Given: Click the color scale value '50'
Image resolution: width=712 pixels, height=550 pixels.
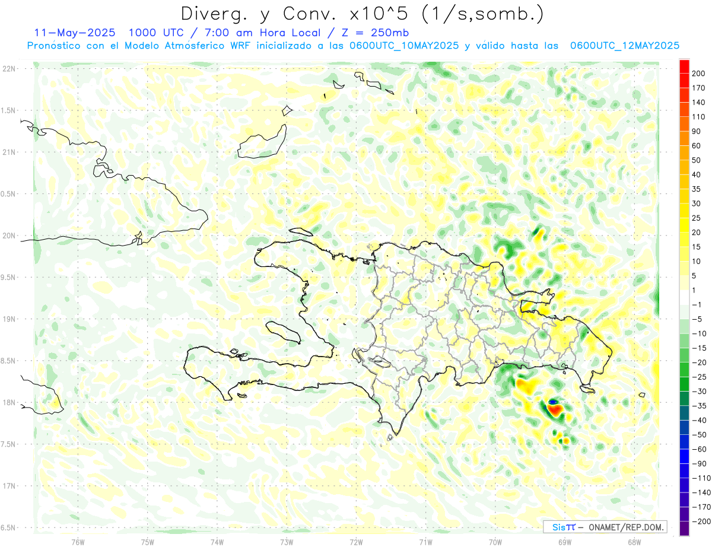Looking at the screenshot, I should coord(697,160).
